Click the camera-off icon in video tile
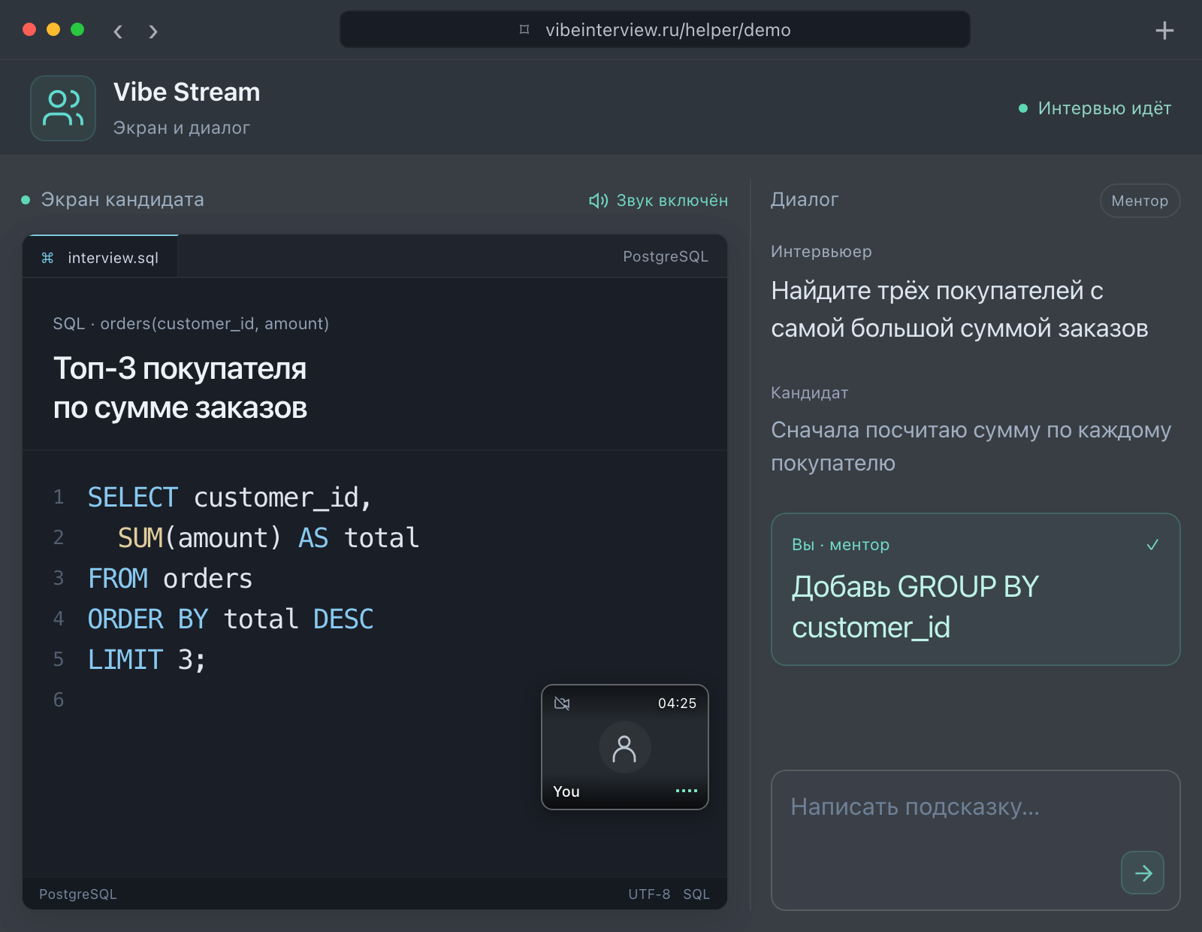Screen dimensions: 1202x932 (562, 704)
